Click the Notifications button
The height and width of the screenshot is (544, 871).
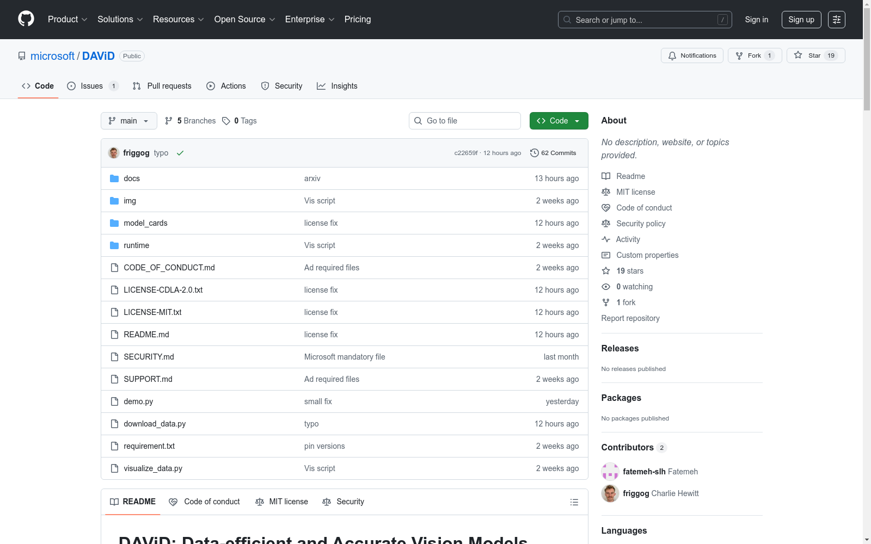tap(692, 55)
